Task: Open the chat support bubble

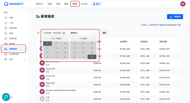Action: pyautogui.click(x=6, y=97)
